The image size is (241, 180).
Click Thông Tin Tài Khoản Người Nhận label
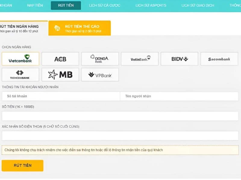30,87
